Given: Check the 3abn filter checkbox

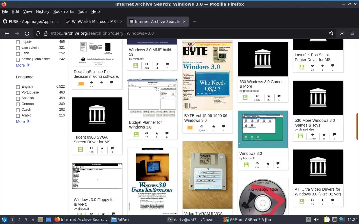Looking at the screenshot, I should tap(18, 53).
